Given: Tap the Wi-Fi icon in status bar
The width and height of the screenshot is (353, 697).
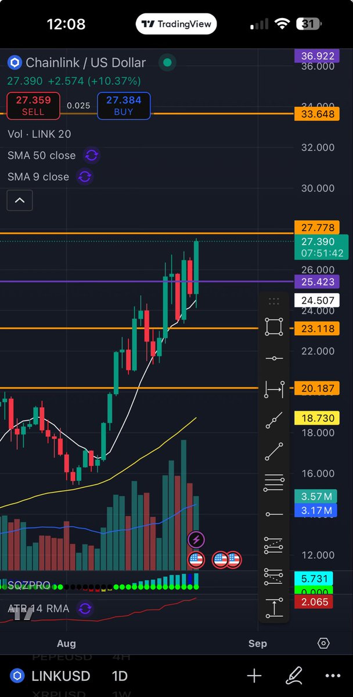Looking at the screenshot, I should 283,24.
